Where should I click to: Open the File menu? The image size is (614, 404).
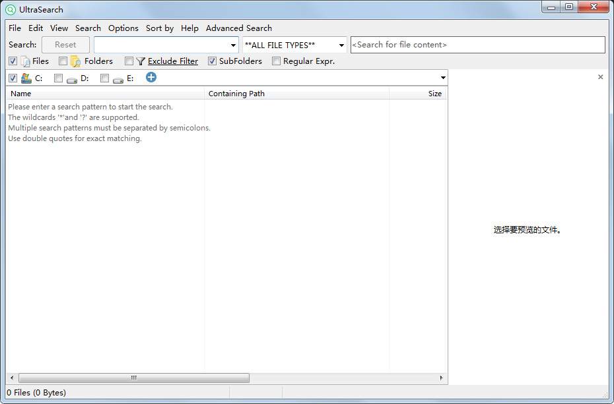pyautogui.click(x=15, y=28)
